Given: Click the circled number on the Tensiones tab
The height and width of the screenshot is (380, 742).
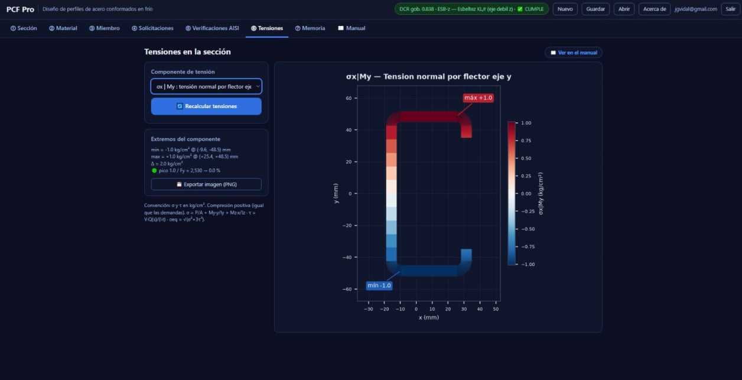Looking at the screenshot, I should click(253, 28).
